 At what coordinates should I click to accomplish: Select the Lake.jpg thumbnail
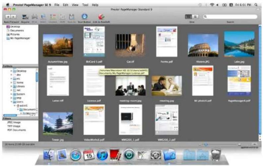click(239, 44)
